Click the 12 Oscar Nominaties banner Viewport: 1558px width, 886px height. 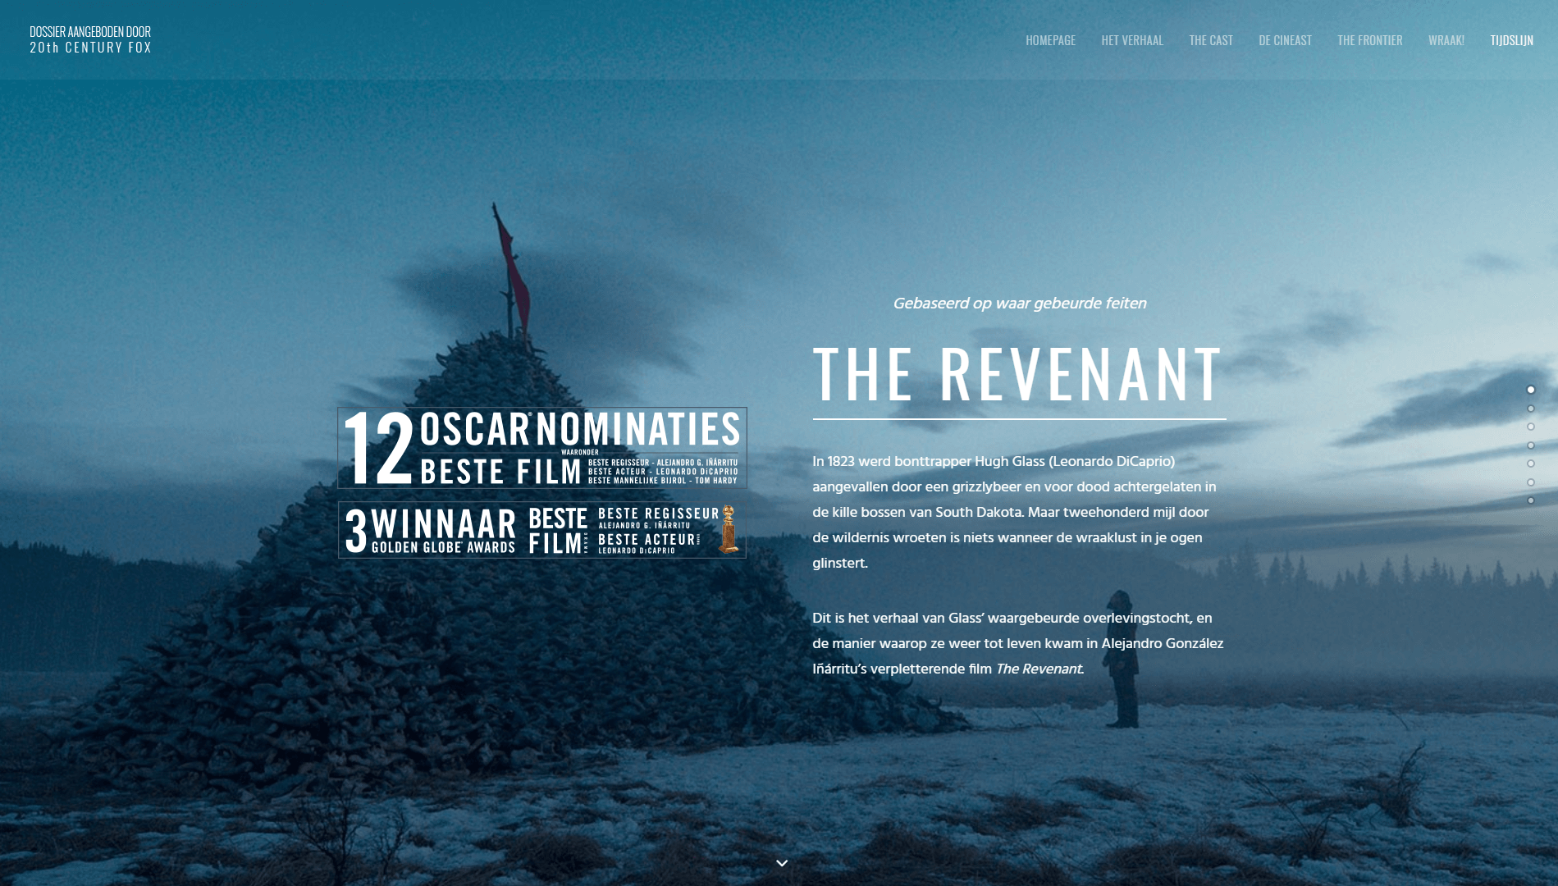[x=542, y=448]
